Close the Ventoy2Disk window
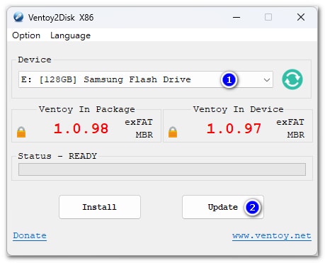Image resolution: width=325 pixels, height=263 pixels. tap(301, 17)
